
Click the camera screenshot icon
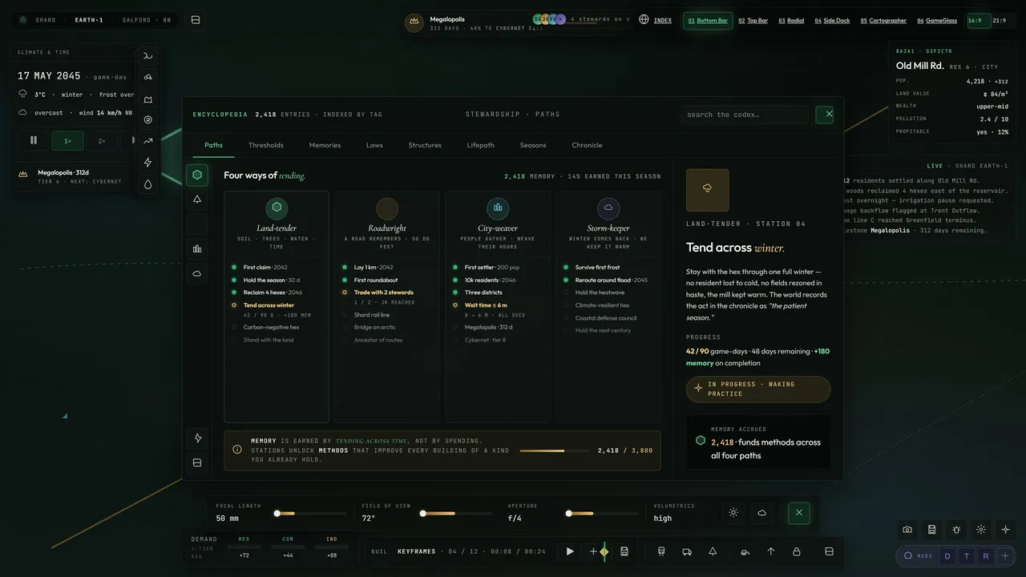click(x=907, y=530)
